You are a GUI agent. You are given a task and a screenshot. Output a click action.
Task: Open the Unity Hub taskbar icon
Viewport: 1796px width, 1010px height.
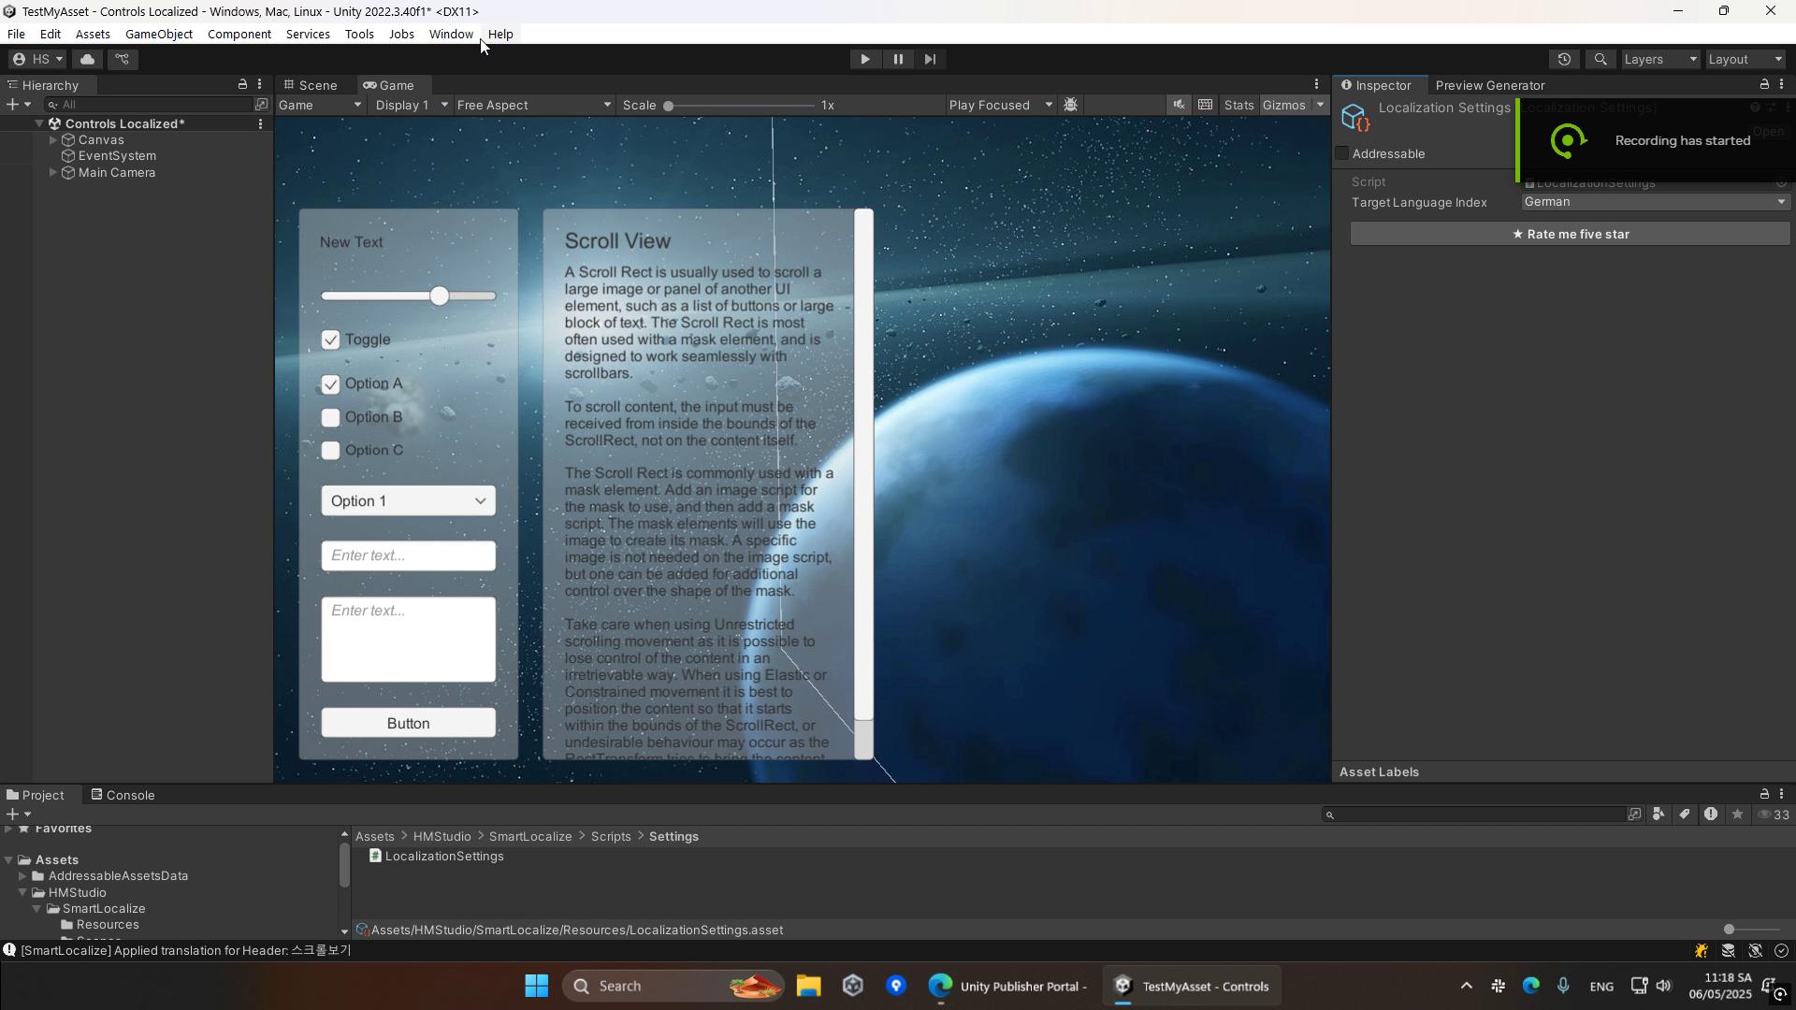852,986
